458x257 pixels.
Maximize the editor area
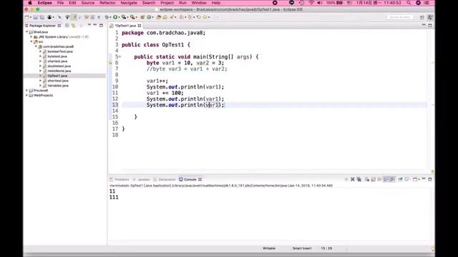tap(430, 26)
